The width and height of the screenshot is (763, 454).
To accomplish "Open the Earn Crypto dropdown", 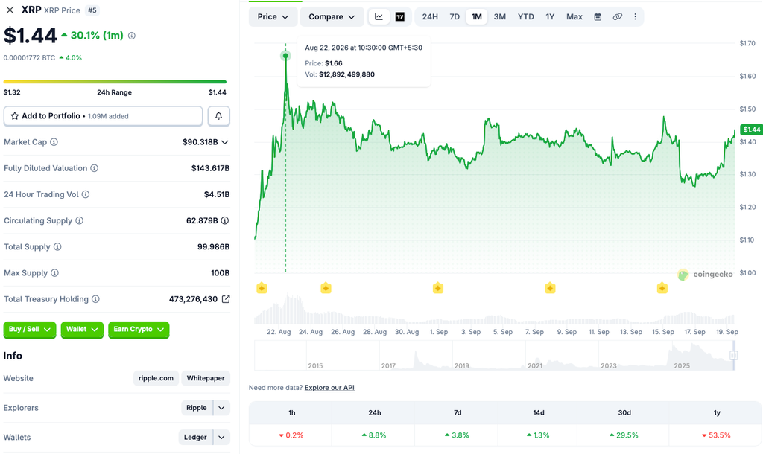I will pos(139,330).
